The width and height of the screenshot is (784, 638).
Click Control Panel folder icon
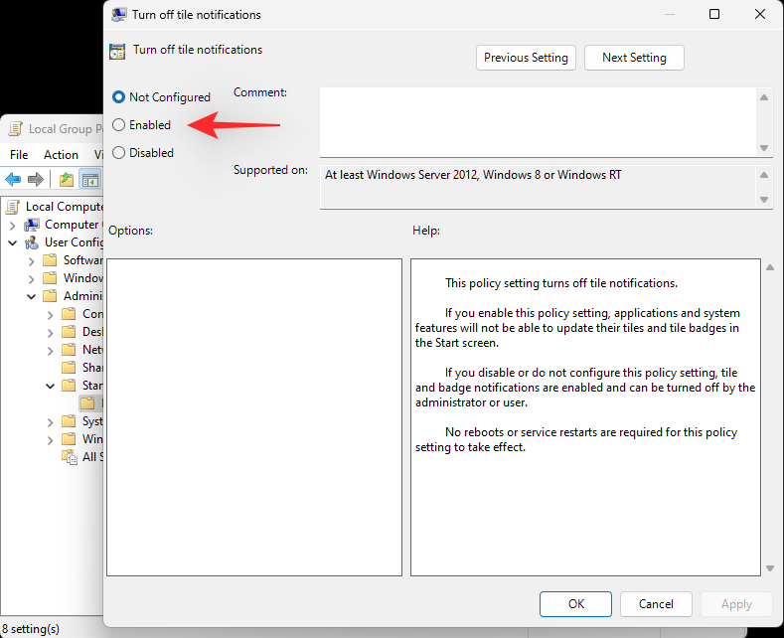69,314
